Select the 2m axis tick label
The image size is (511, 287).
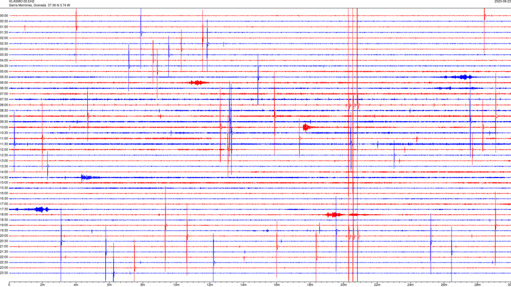point(43,285)
